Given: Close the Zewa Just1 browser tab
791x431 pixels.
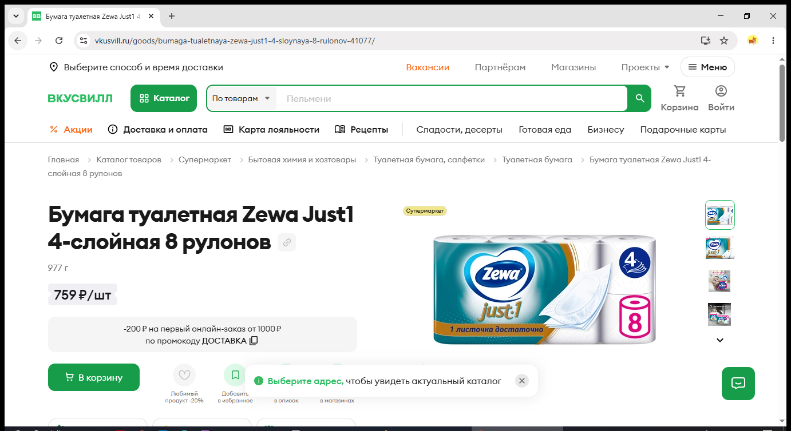Looking at the screenshot, I should coord(151,16).
